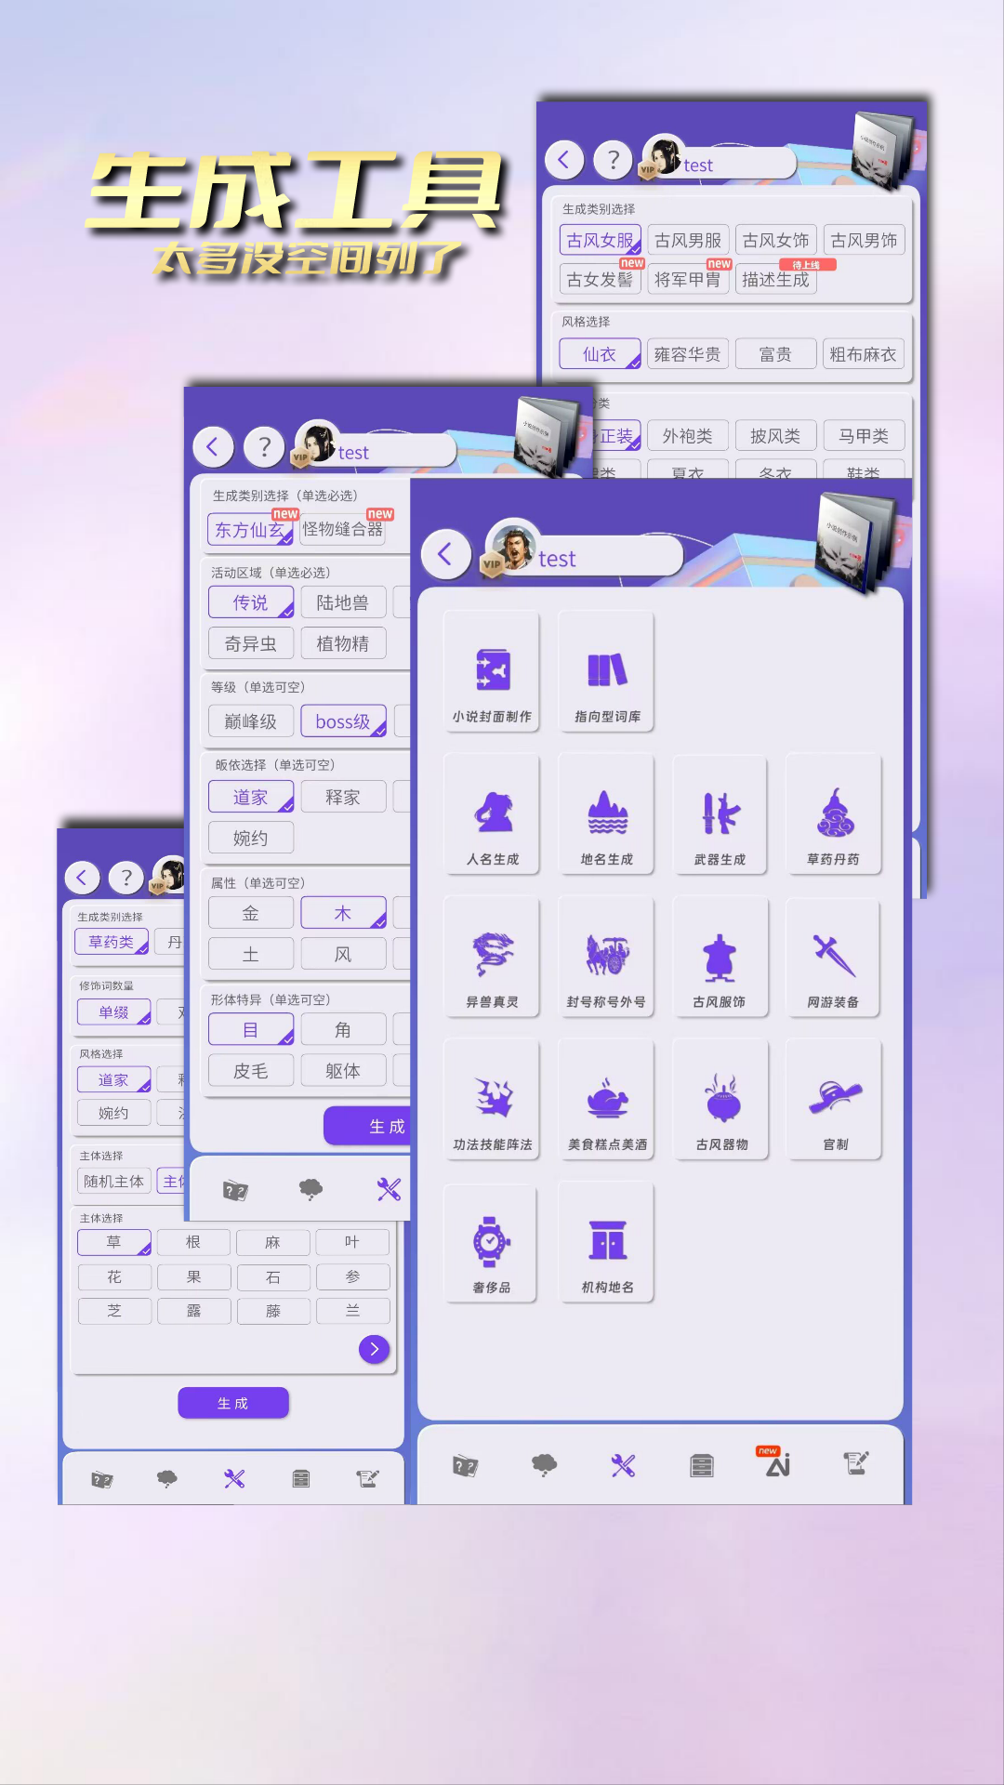Image resolution: width=1004 pixels, height=1785 pixels.
Task: Open the 异兽真灵 dragon icon
Action: click(x=492, y=958)
